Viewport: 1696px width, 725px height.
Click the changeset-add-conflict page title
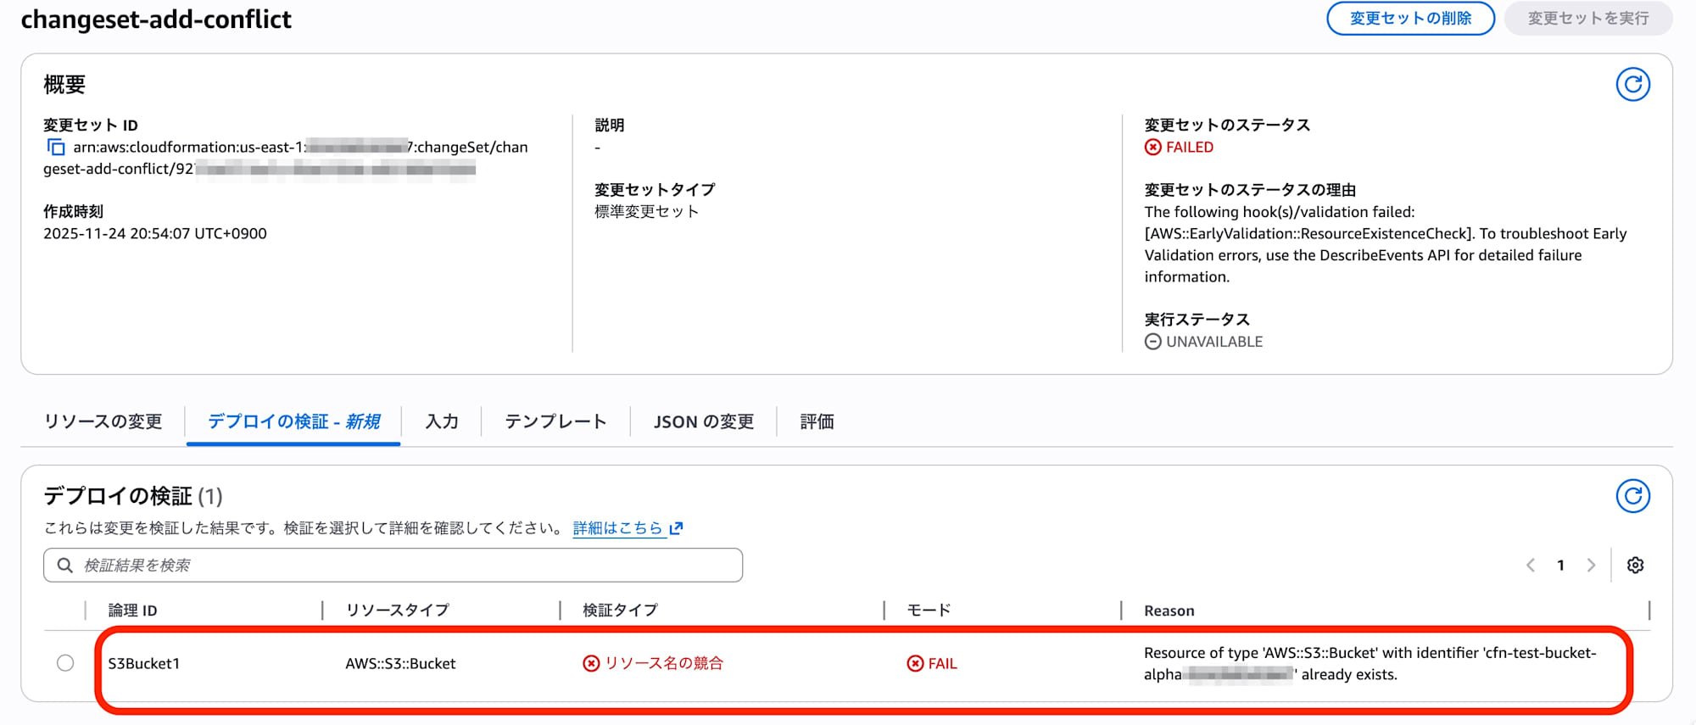[x=156, y=19]
